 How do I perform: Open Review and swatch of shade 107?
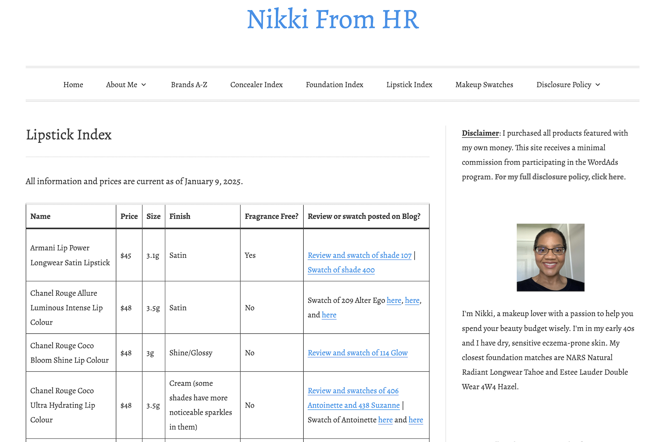359,255
